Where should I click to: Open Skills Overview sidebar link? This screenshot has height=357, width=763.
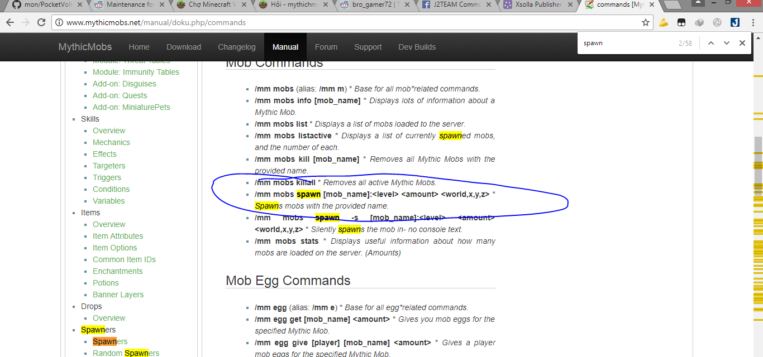(x=109, y=131)
